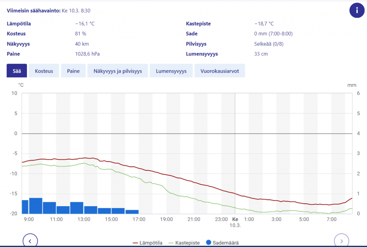This screenshot has height=247, width=367.
Task: Toggle Kastepiste series in chart legend
Action: coord(184,243)
